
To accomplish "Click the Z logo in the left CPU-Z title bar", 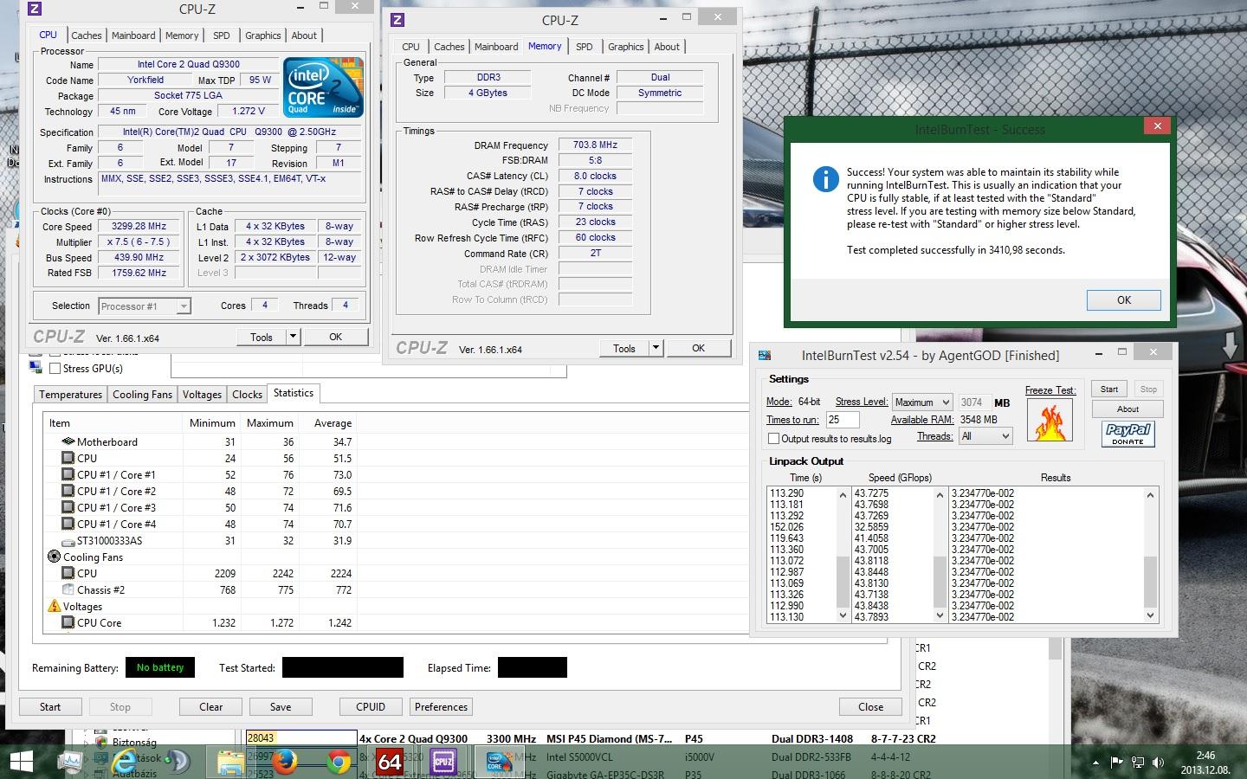I will (34, 10).
